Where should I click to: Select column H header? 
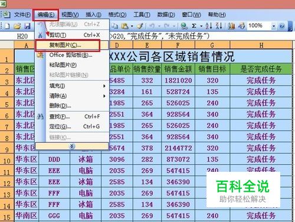click(x=261, y=45)
